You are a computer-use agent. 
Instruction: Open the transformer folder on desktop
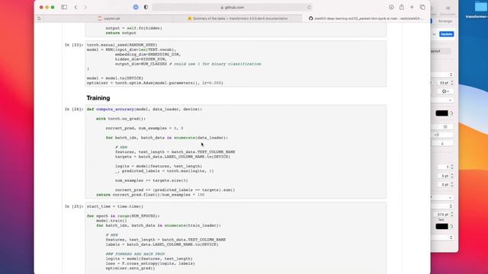point(480,10)
